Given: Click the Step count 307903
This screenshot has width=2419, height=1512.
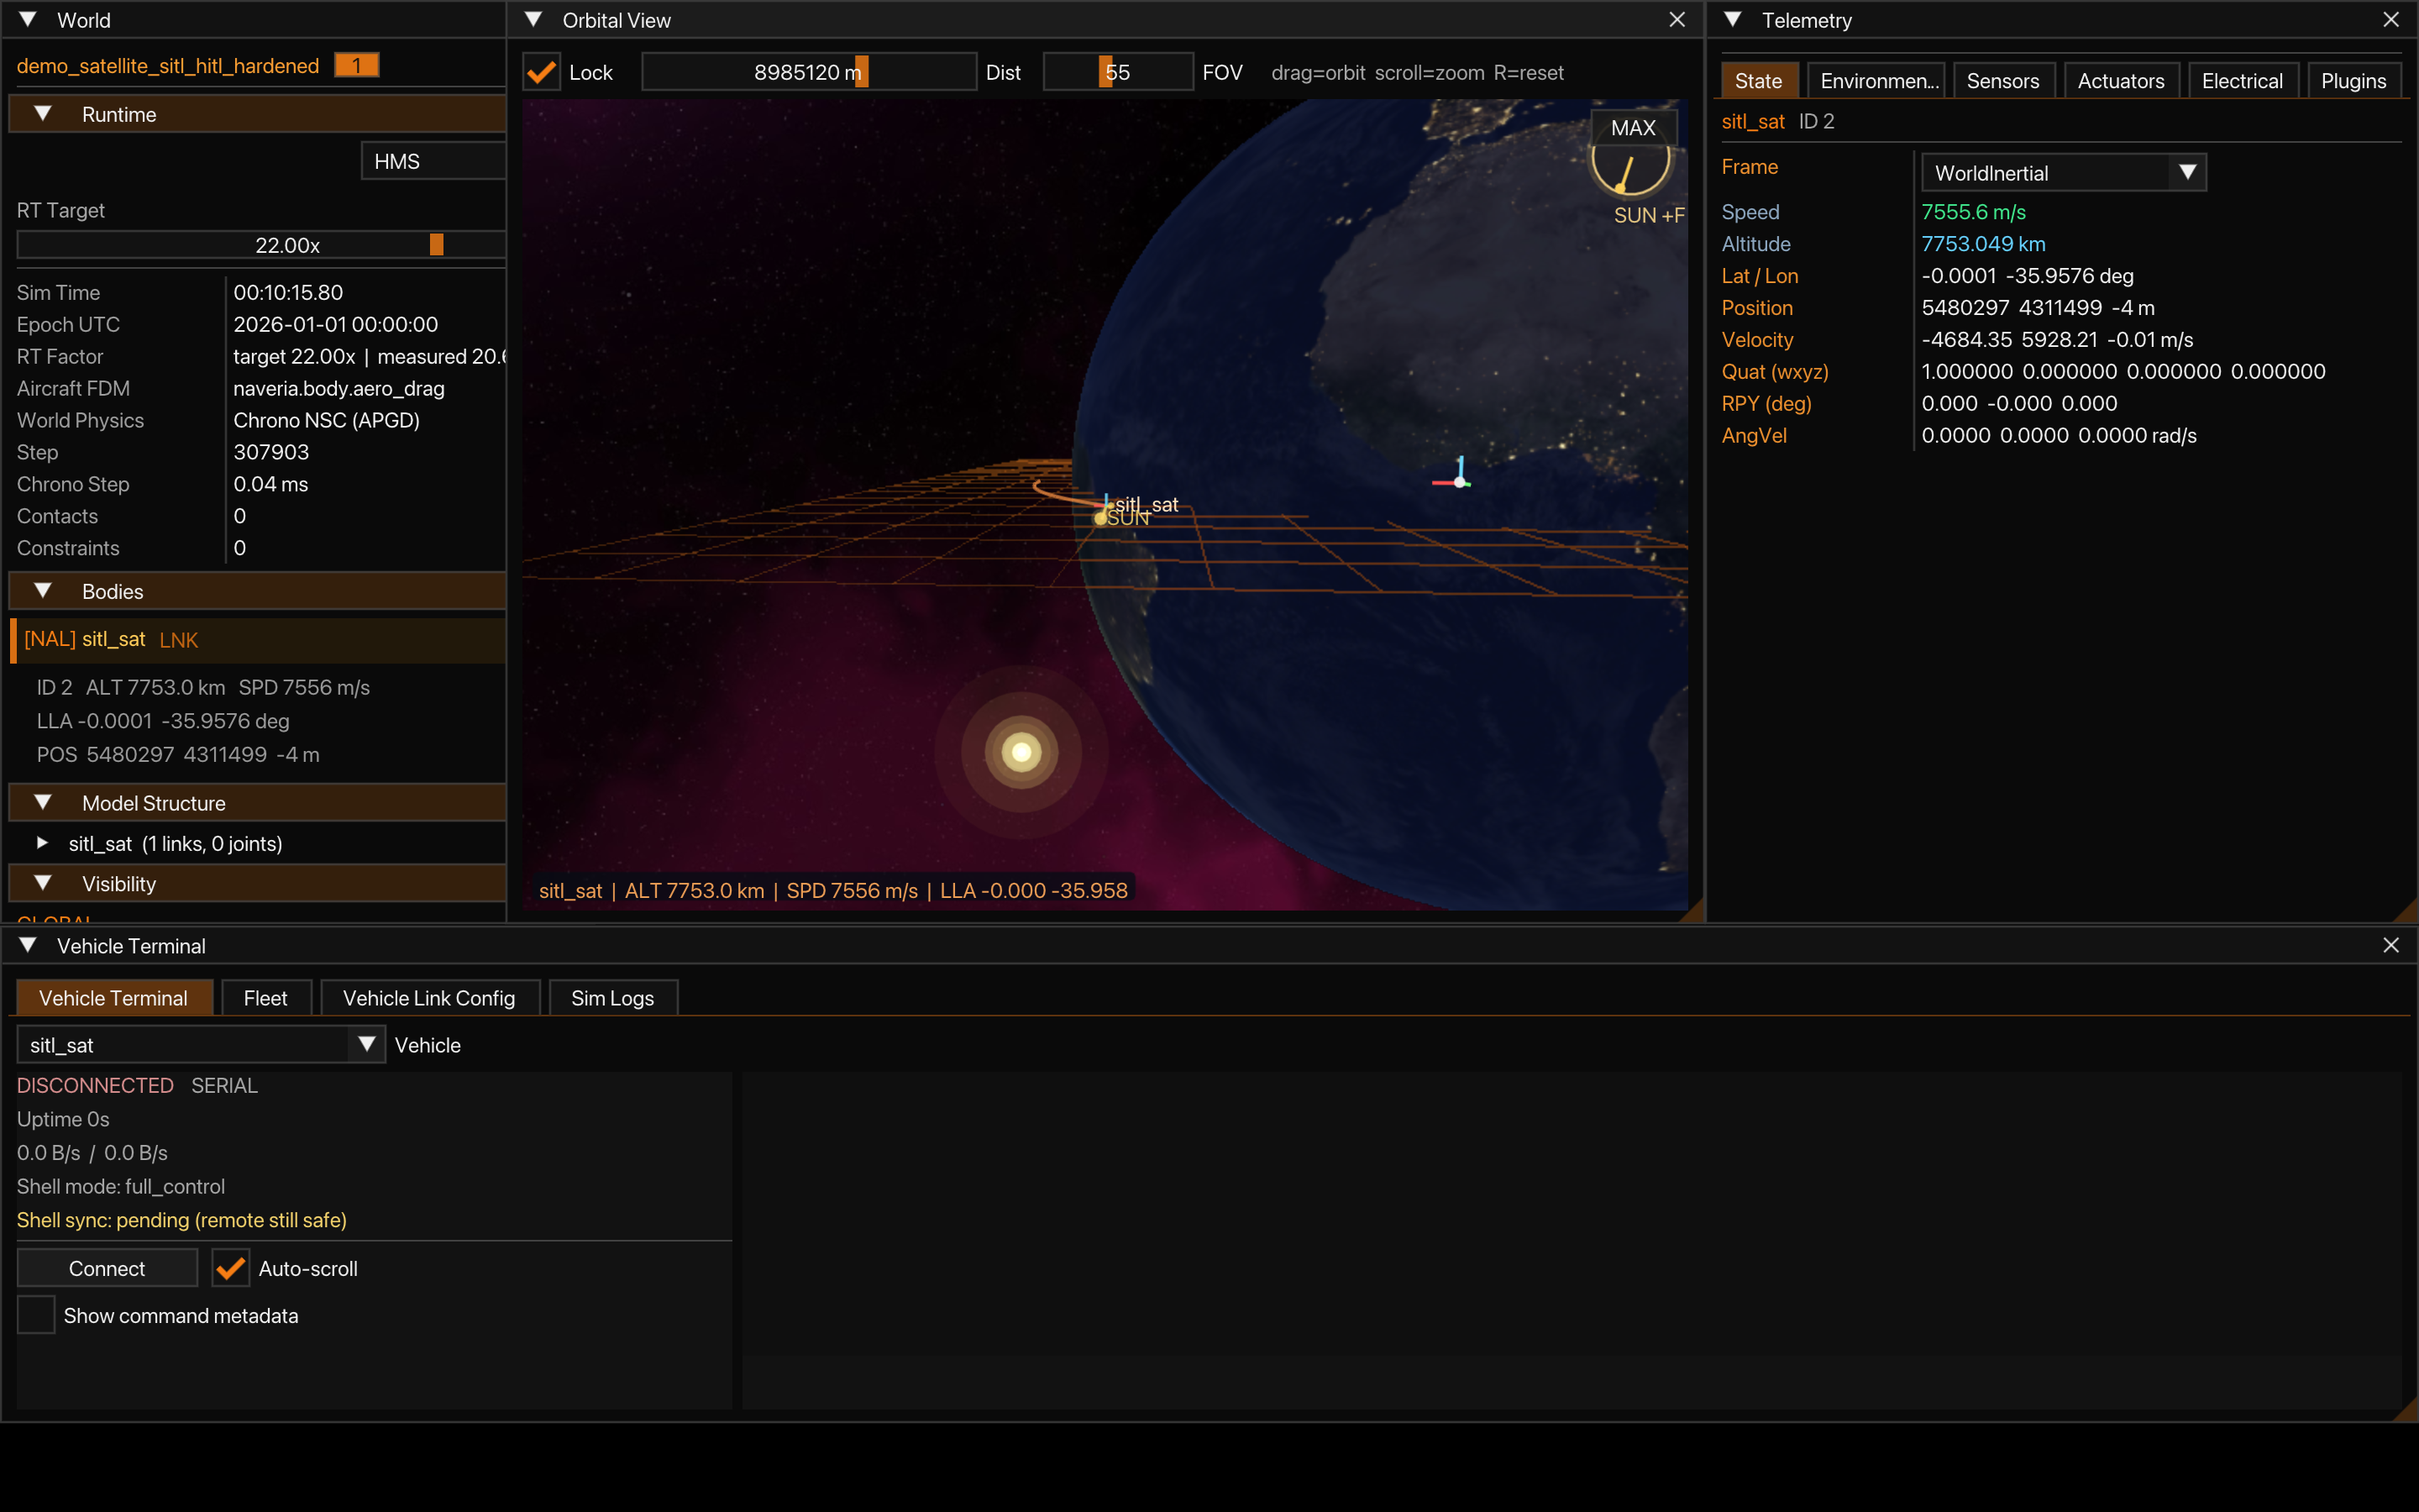Looking at the screenshot, I should click(271, 452).
